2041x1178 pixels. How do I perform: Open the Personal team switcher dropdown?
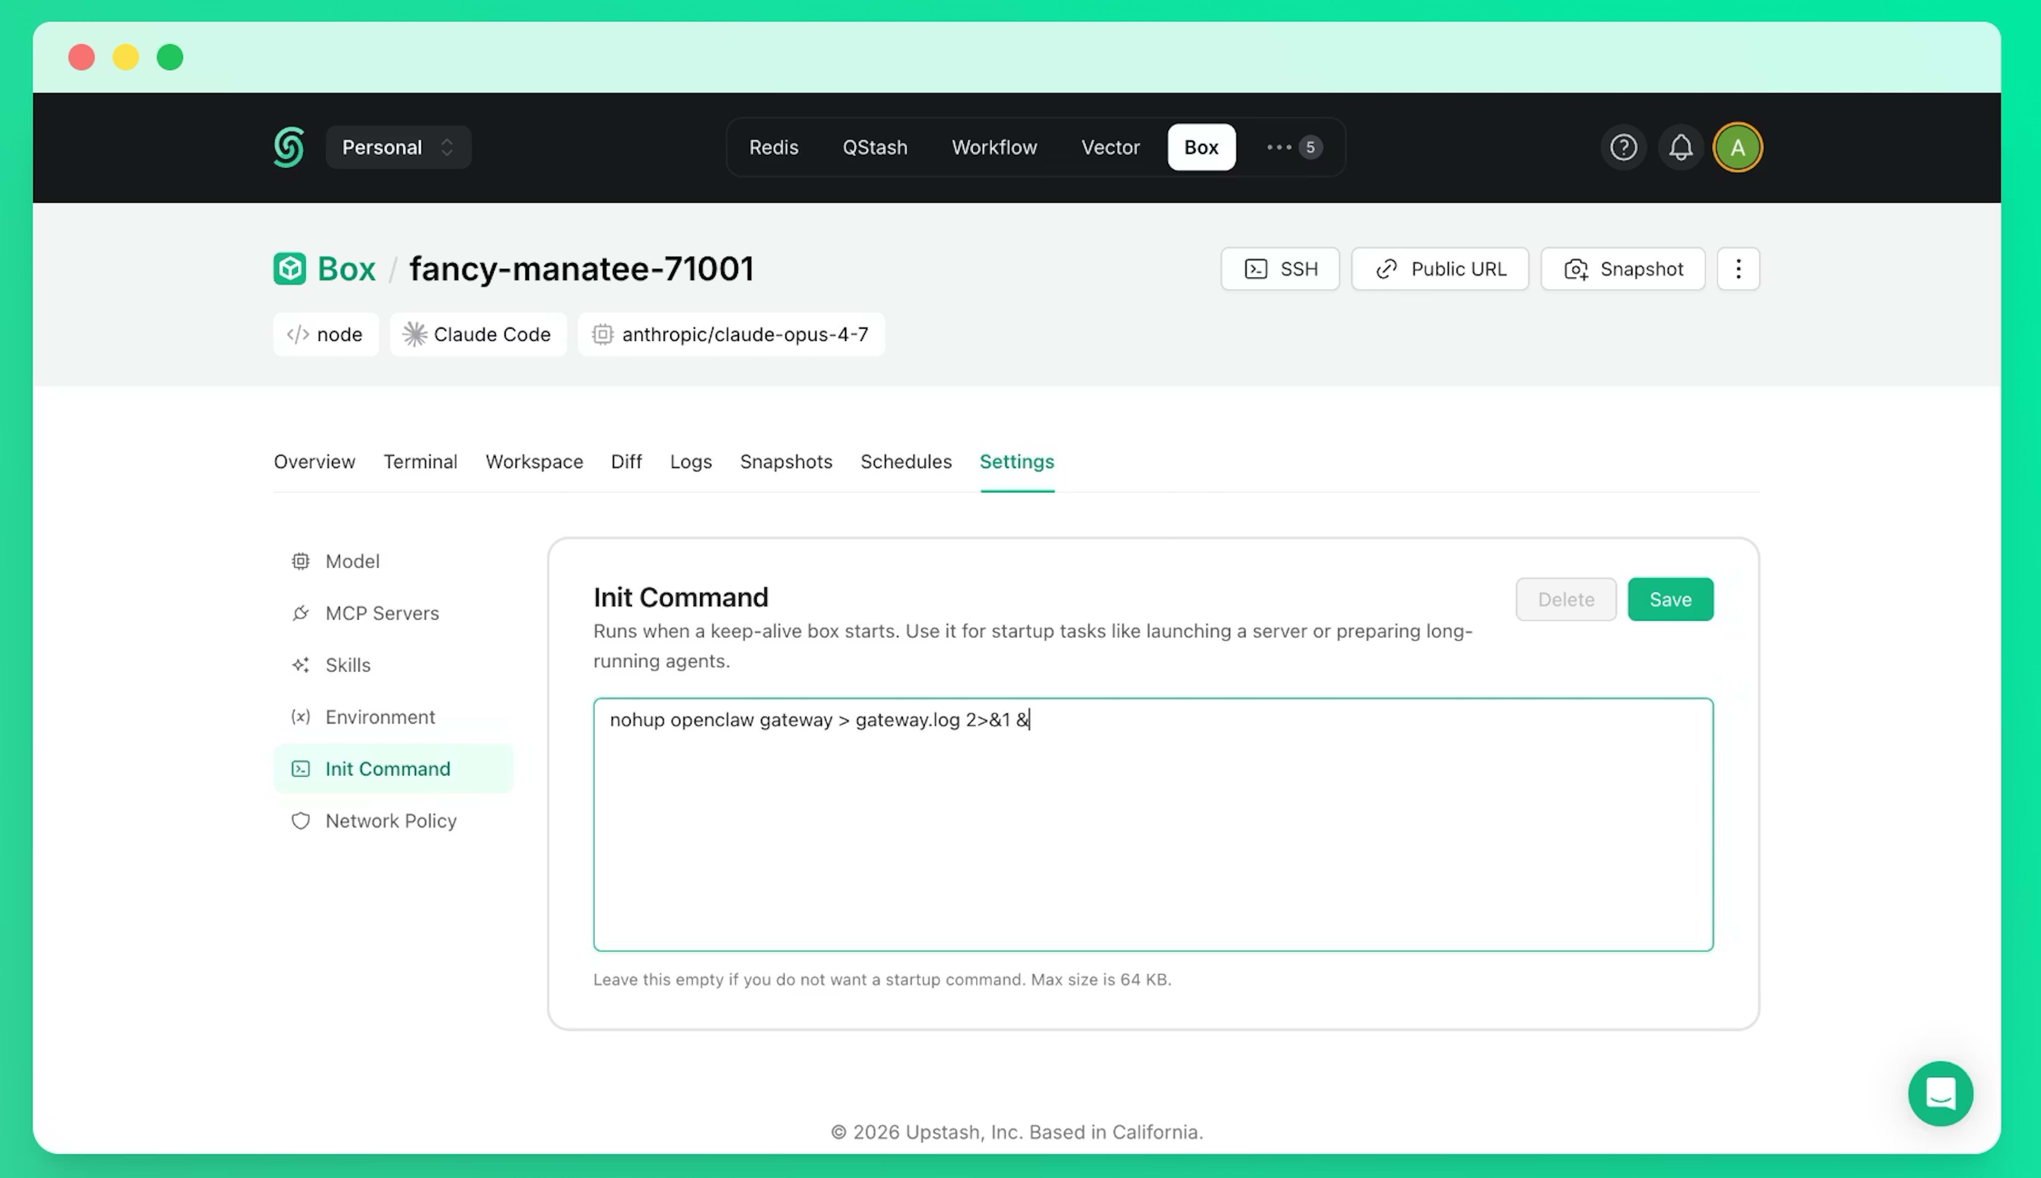point(398,147)
